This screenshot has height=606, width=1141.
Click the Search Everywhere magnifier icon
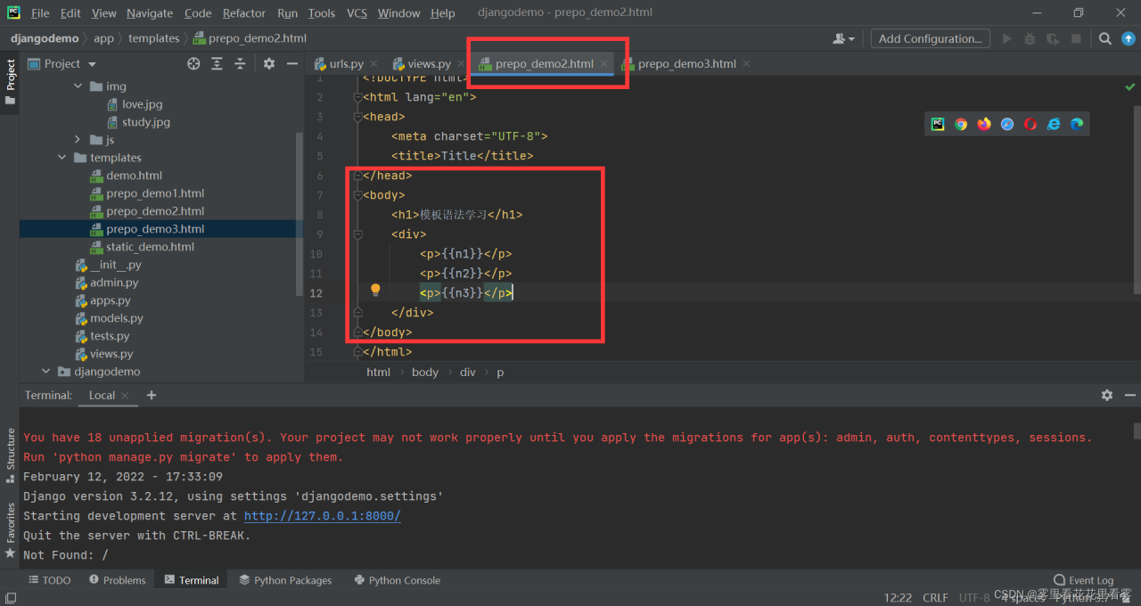point(1104,38)
